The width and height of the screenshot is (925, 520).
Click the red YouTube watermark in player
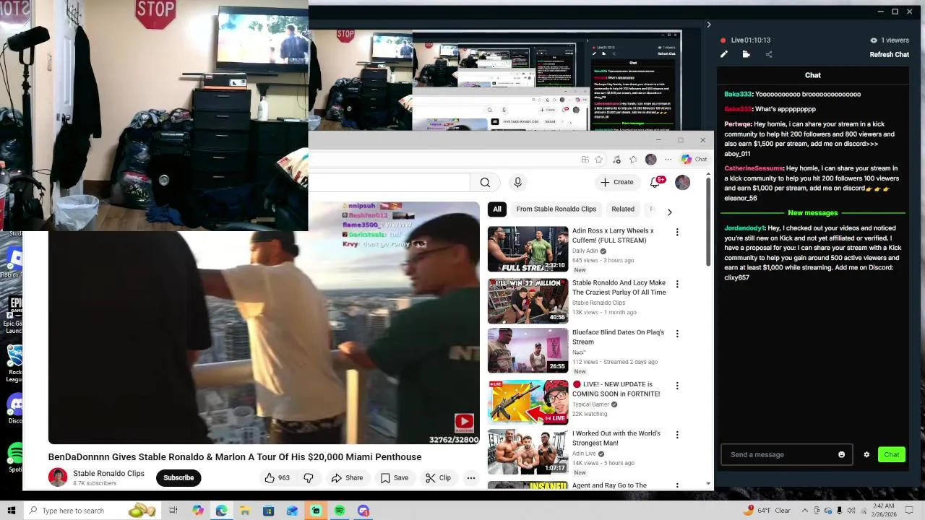point(464,422)
